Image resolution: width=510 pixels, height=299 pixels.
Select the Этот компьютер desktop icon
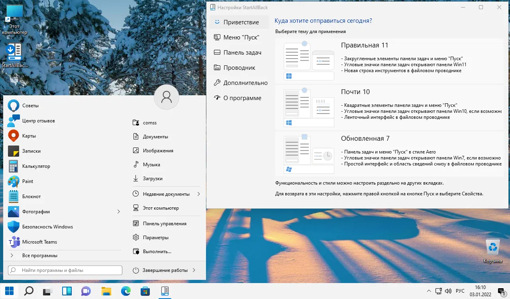pos(14,20)
